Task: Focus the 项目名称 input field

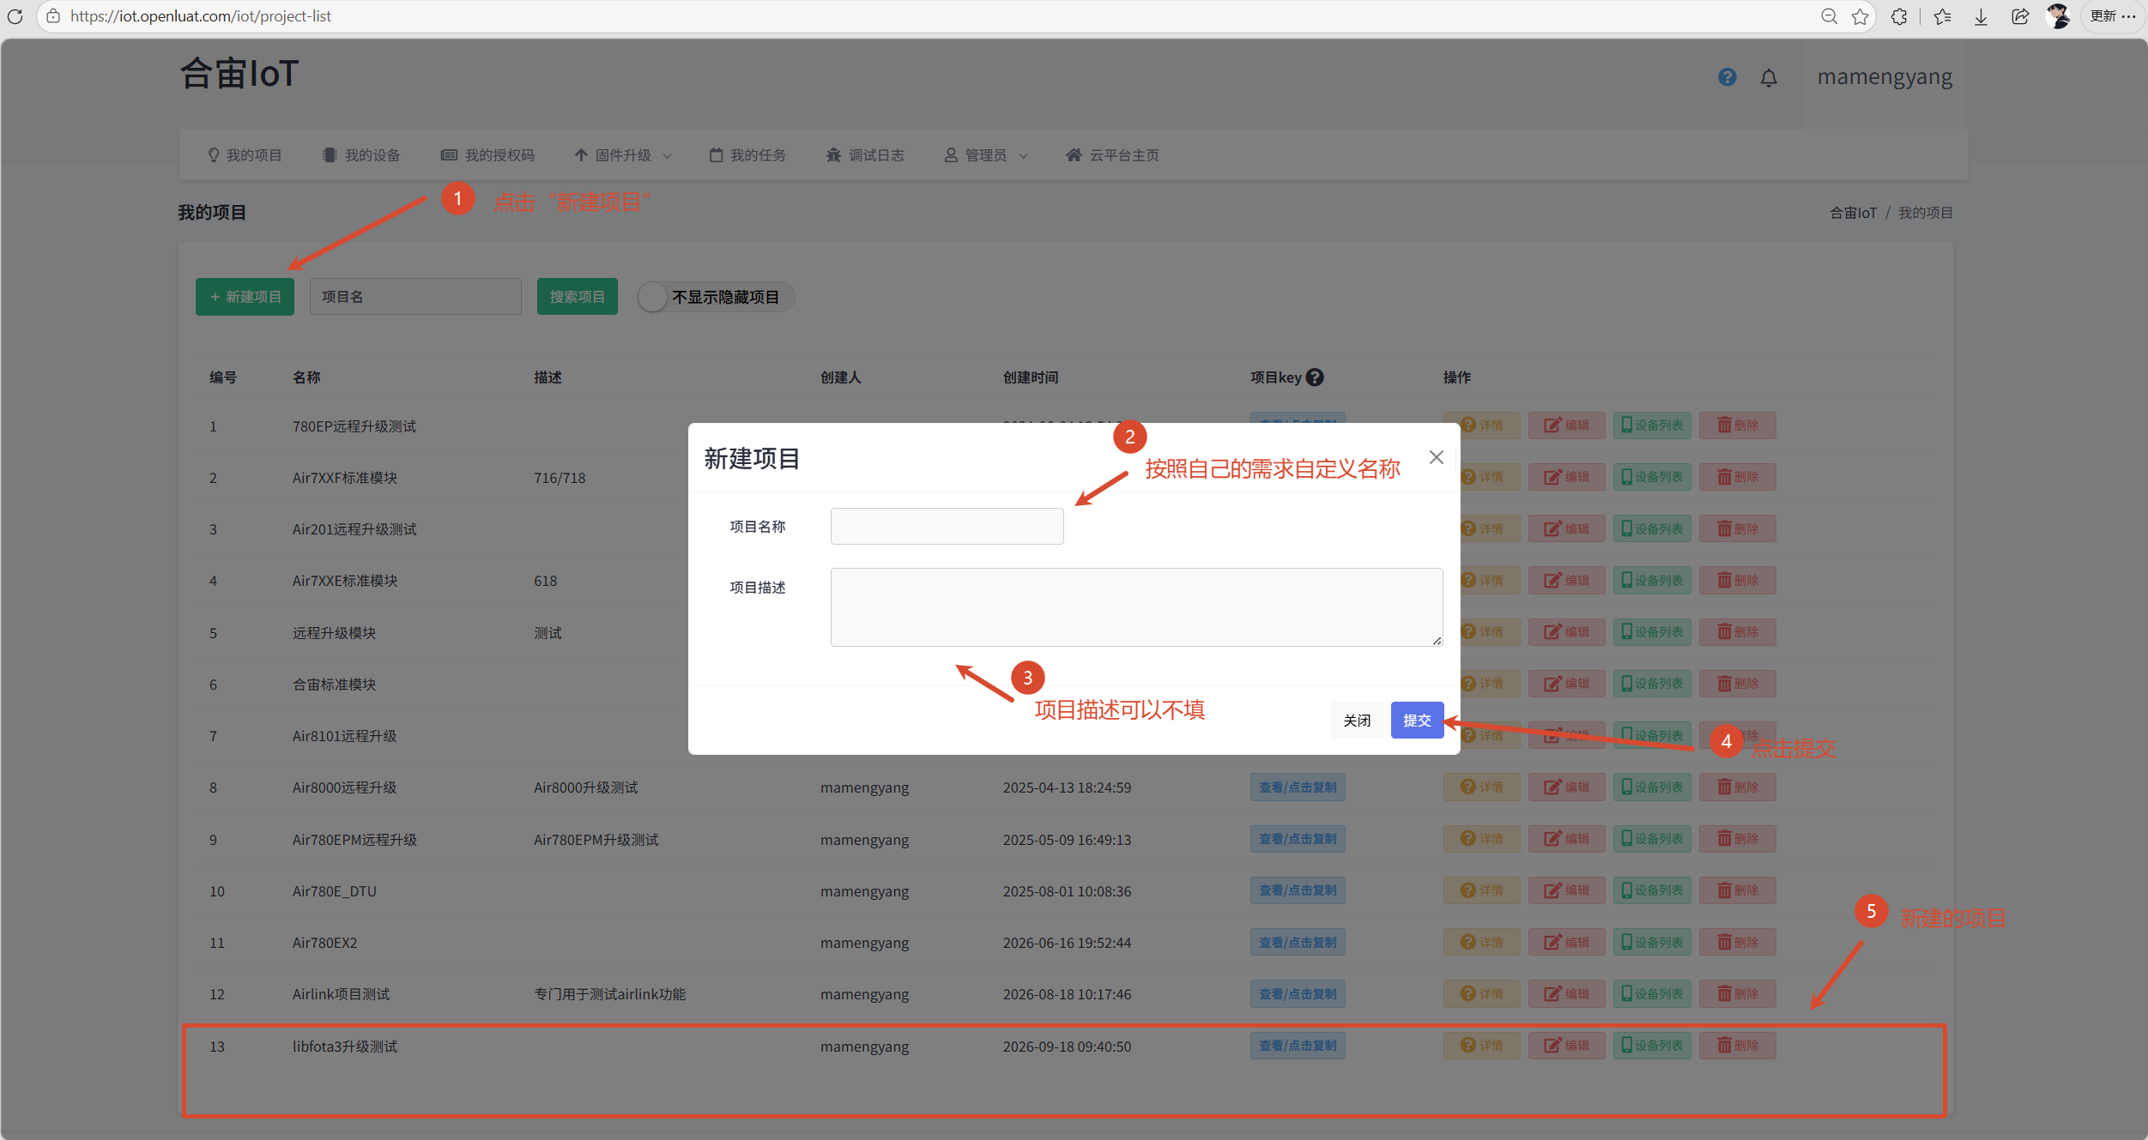Action: click(x=947, y=527)
